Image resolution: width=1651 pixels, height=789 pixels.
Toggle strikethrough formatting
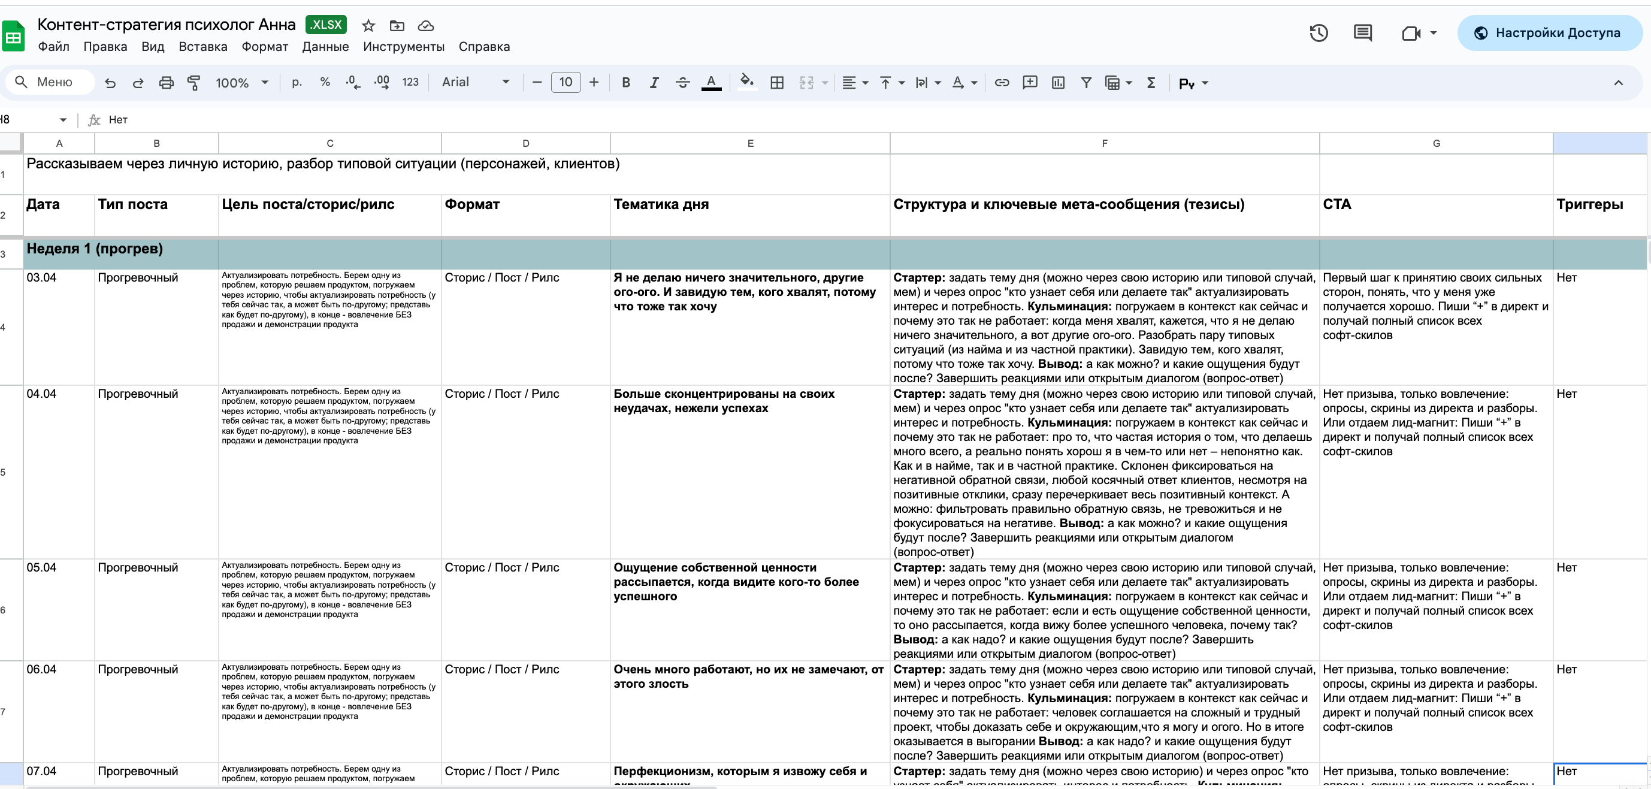[682, 83]
